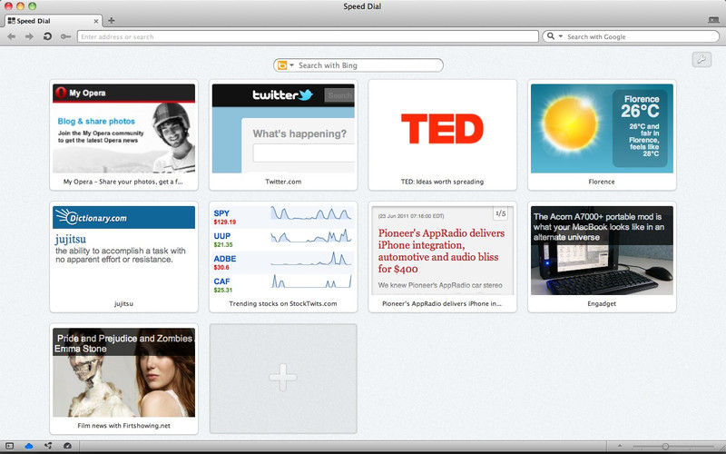This screenshot has height=454, width=726.
Task: Add a new speed dial entry
Action: click(283, 379)
